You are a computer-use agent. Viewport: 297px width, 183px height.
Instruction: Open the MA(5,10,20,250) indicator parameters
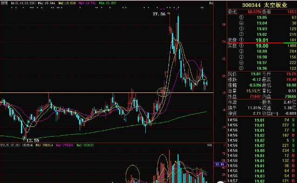[x=23, y=3]
